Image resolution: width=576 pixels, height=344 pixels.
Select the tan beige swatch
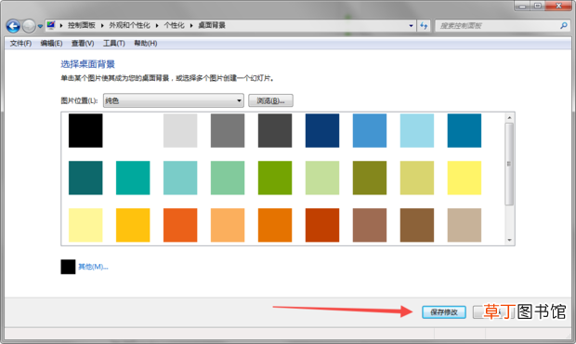coord(465,225)
